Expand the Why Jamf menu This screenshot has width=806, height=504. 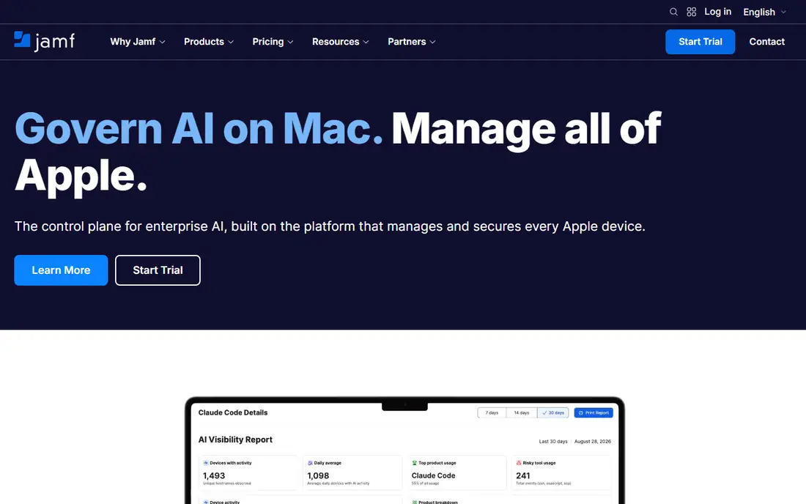click(x=137, y=42)
